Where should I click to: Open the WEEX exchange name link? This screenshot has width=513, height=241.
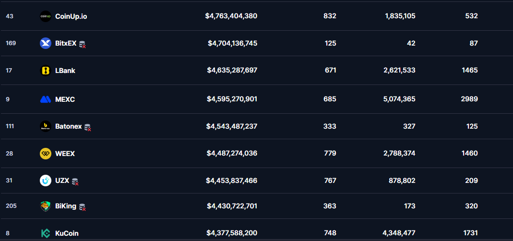pyautogui.click(x=65, y=154)
